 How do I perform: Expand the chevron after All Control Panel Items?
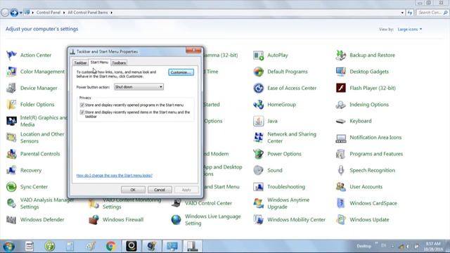click(111, 13)
